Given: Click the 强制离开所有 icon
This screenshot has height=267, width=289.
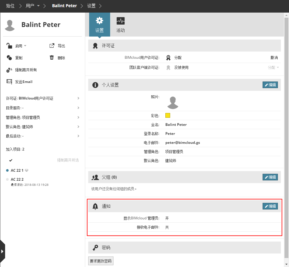Looking at the screenshot, I should click(9, 70).
